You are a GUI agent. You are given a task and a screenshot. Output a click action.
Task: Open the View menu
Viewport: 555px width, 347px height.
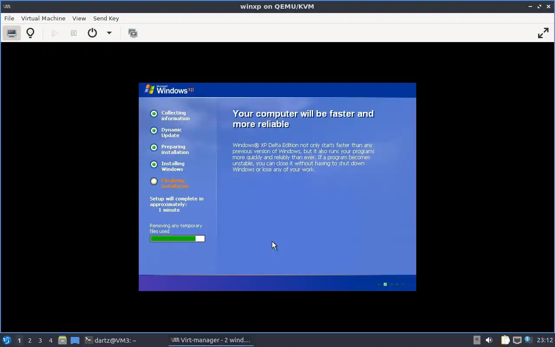click(x=79, y=18)
